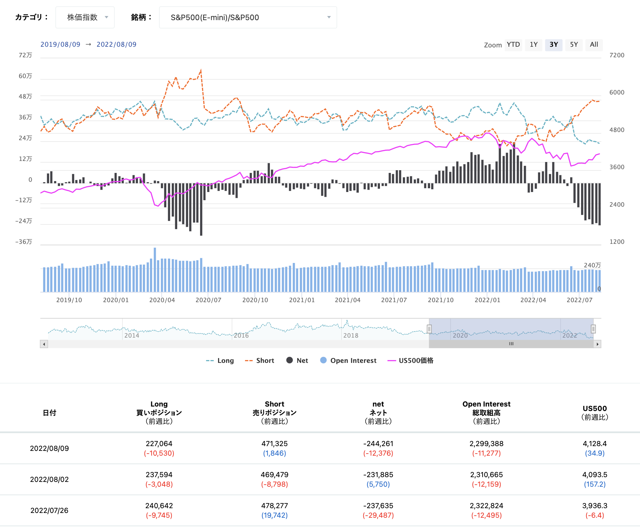
Task: Click the 2022/01 x-axis label
Action: [x=487, y=300]
